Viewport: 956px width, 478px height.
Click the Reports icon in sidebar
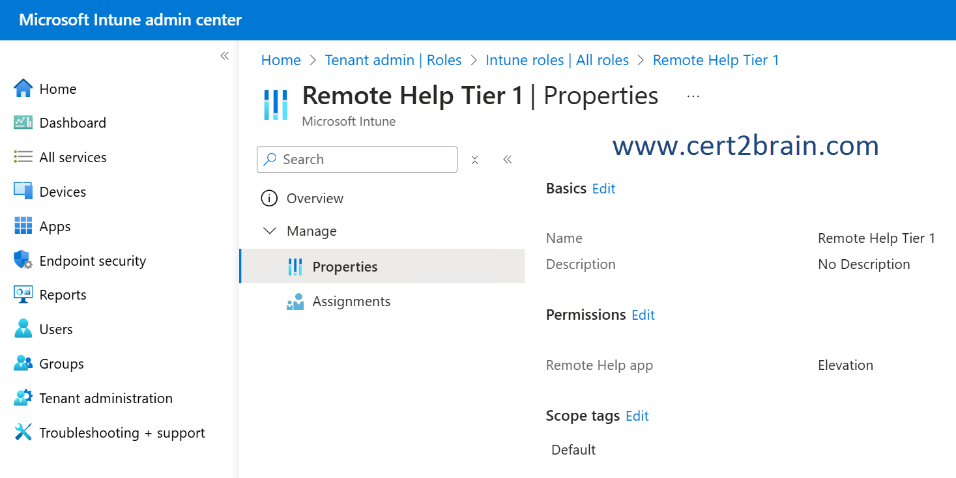(23, 294)
